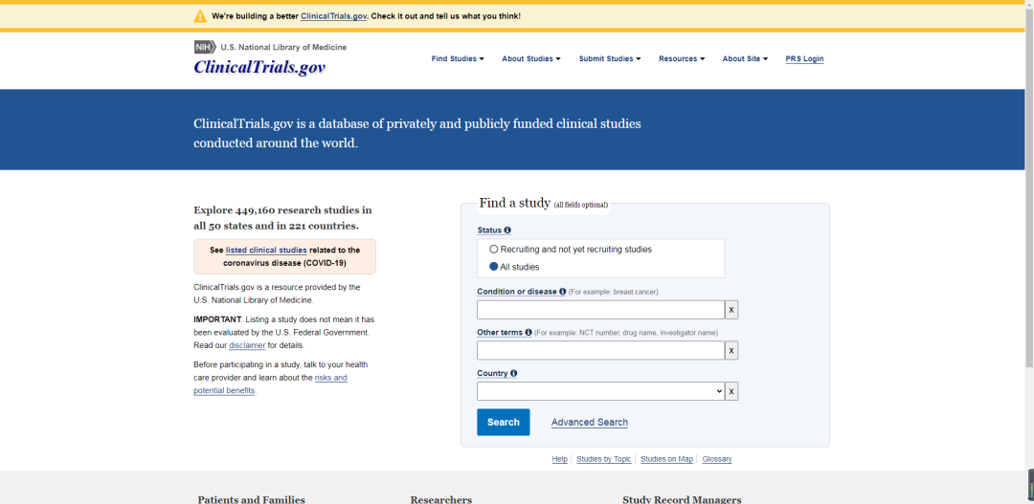The image size is (1034, 504).
Task: Expand the Submit Studies menu
Action: [x=610, y=58]
